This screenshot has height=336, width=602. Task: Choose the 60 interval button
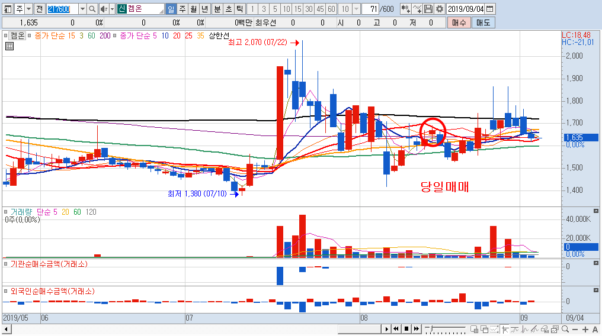coord(332,9)
